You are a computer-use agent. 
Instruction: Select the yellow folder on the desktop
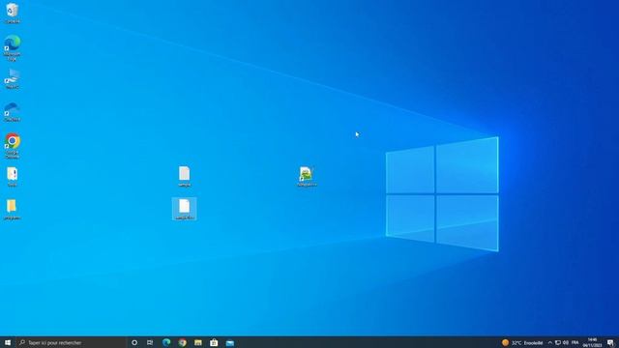(x=13, y=209)
